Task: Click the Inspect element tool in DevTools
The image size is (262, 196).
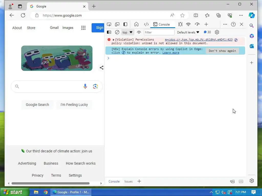Action: 109,24
